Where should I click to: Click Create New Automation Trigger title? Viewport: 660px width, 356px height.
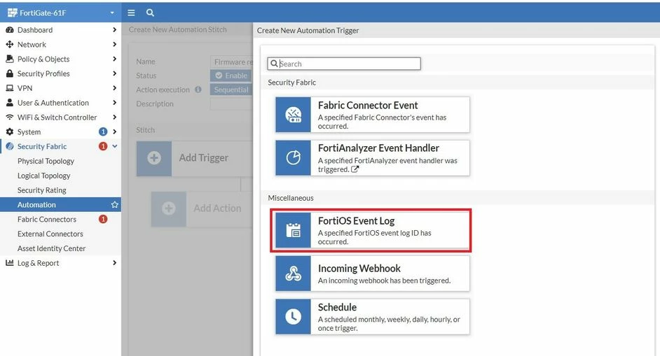pos(308,30)
